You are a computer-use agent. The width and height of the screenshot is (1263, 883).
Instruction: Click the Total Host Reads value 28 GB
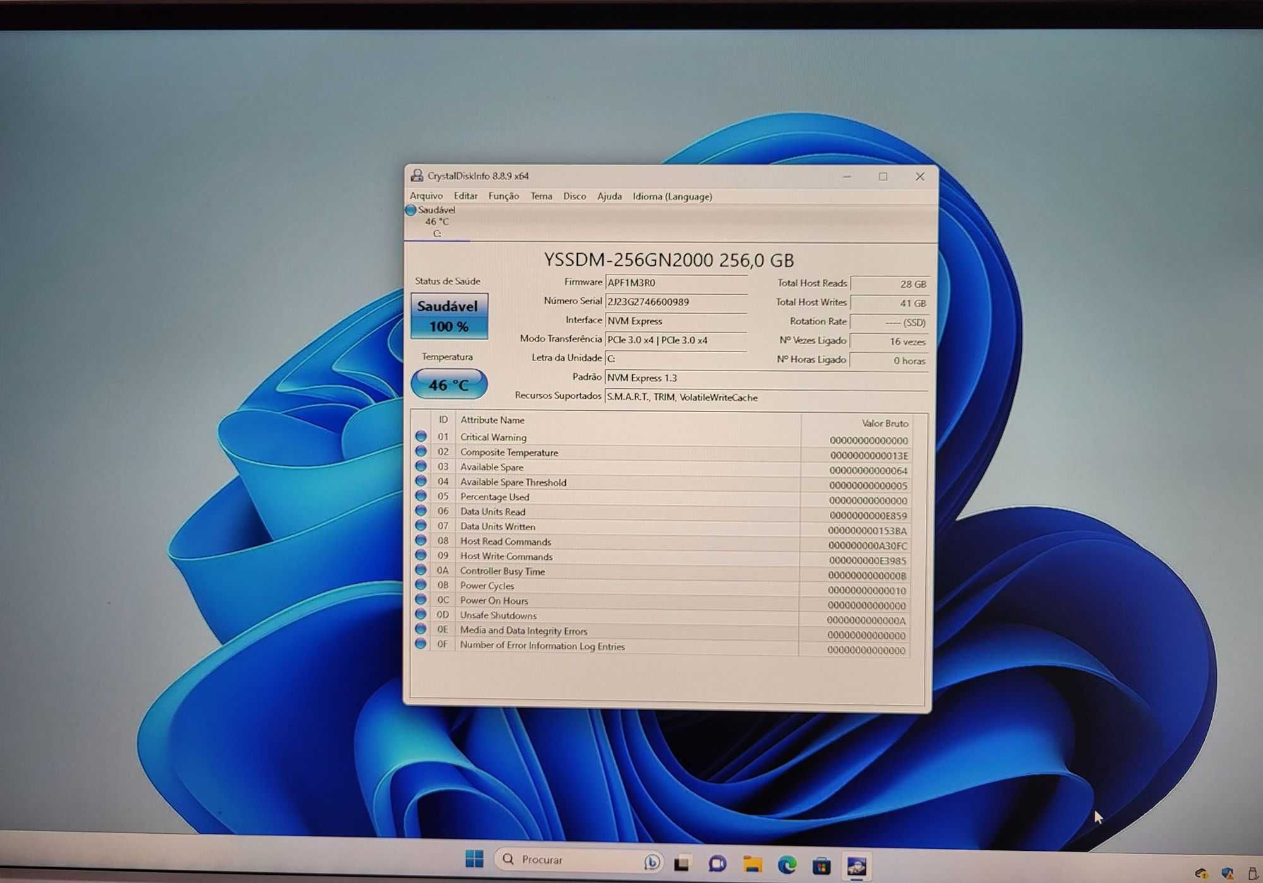pyautogui.click(x=889, y=284)
